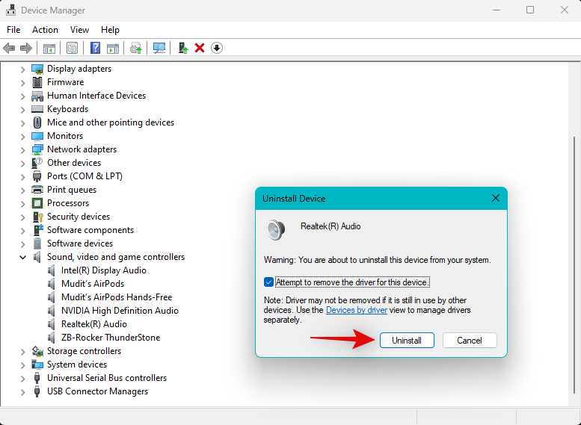This screenshot has width=581, height=425.
Task: Click the Software components puzzle icon
Action: point(38,230)
